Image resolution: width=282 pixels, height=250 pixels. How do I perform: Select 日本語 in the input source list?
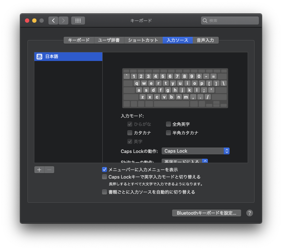pyautogui.click(x=68, y=57)
